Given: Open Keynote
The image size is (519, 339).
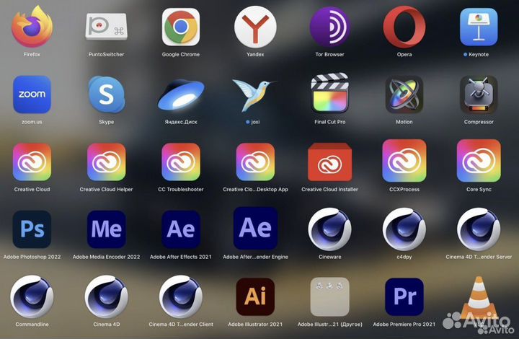Looking at the screenshot, I should pos(479,27).
